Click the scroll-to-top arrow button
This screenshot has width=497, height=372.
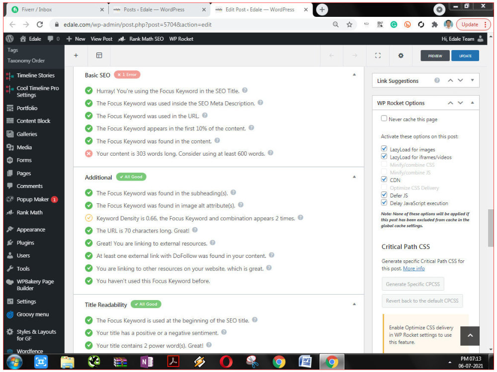click(x=470, y=336)
